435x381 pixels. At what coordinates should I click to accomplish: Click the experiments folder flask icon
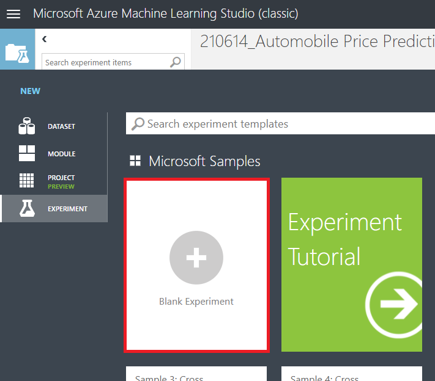17,53
